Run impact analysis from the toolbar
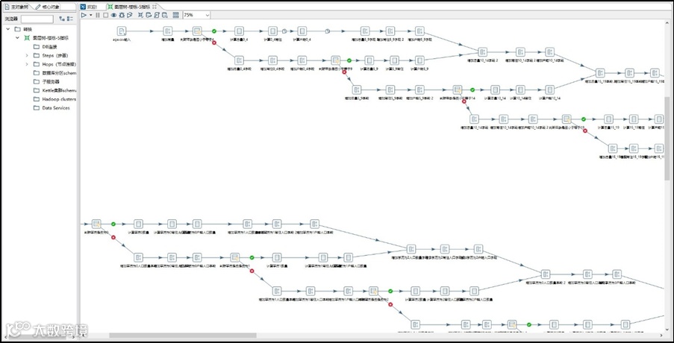 (149, 15)
